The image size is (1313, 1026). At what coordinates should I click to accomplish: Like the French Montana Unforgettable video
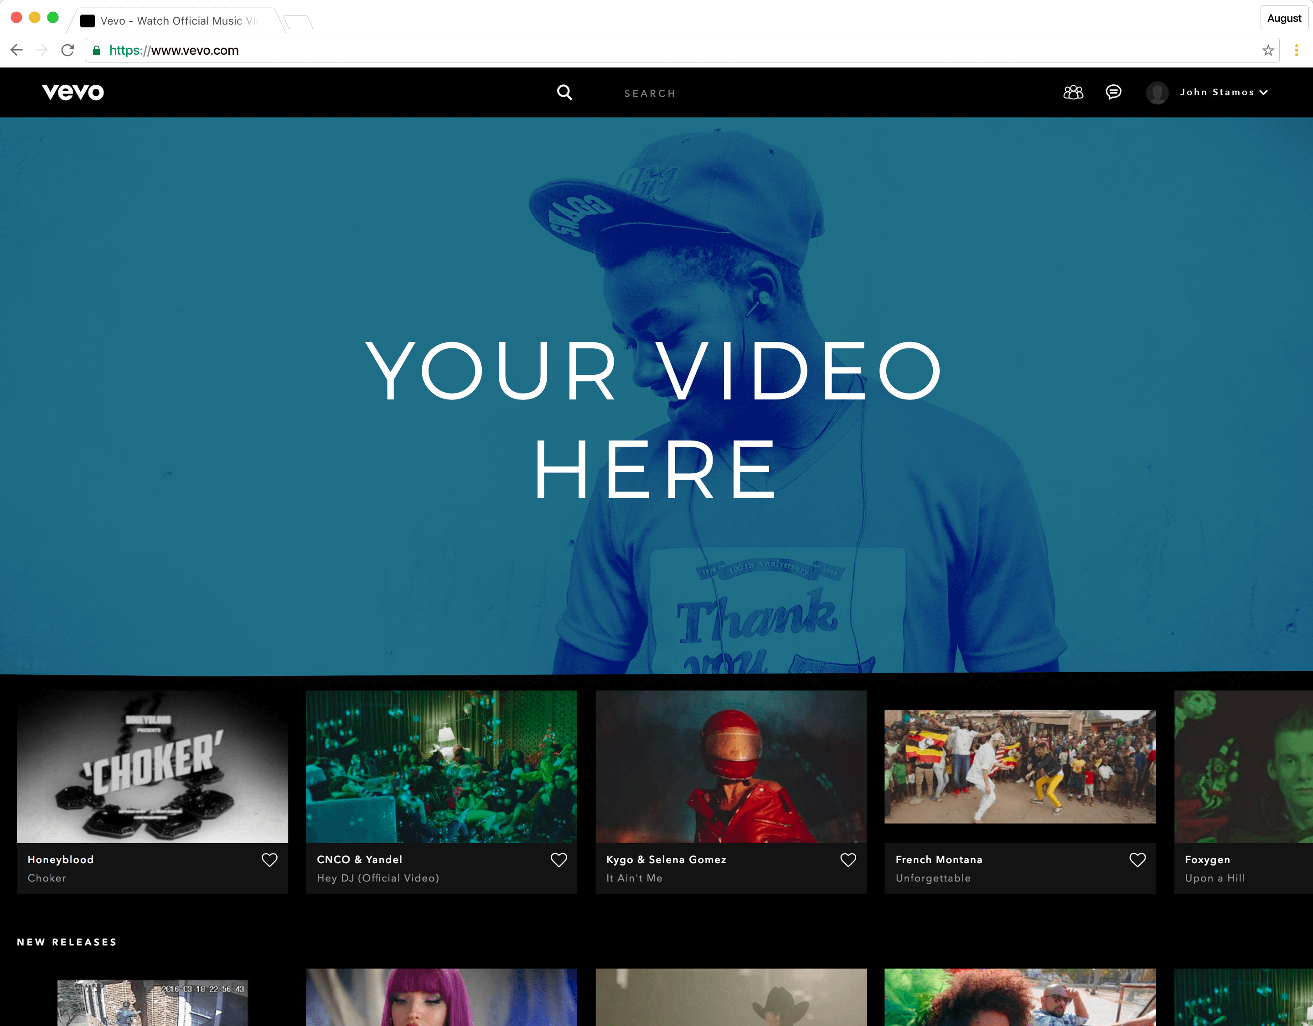[x=1137, y=860]
